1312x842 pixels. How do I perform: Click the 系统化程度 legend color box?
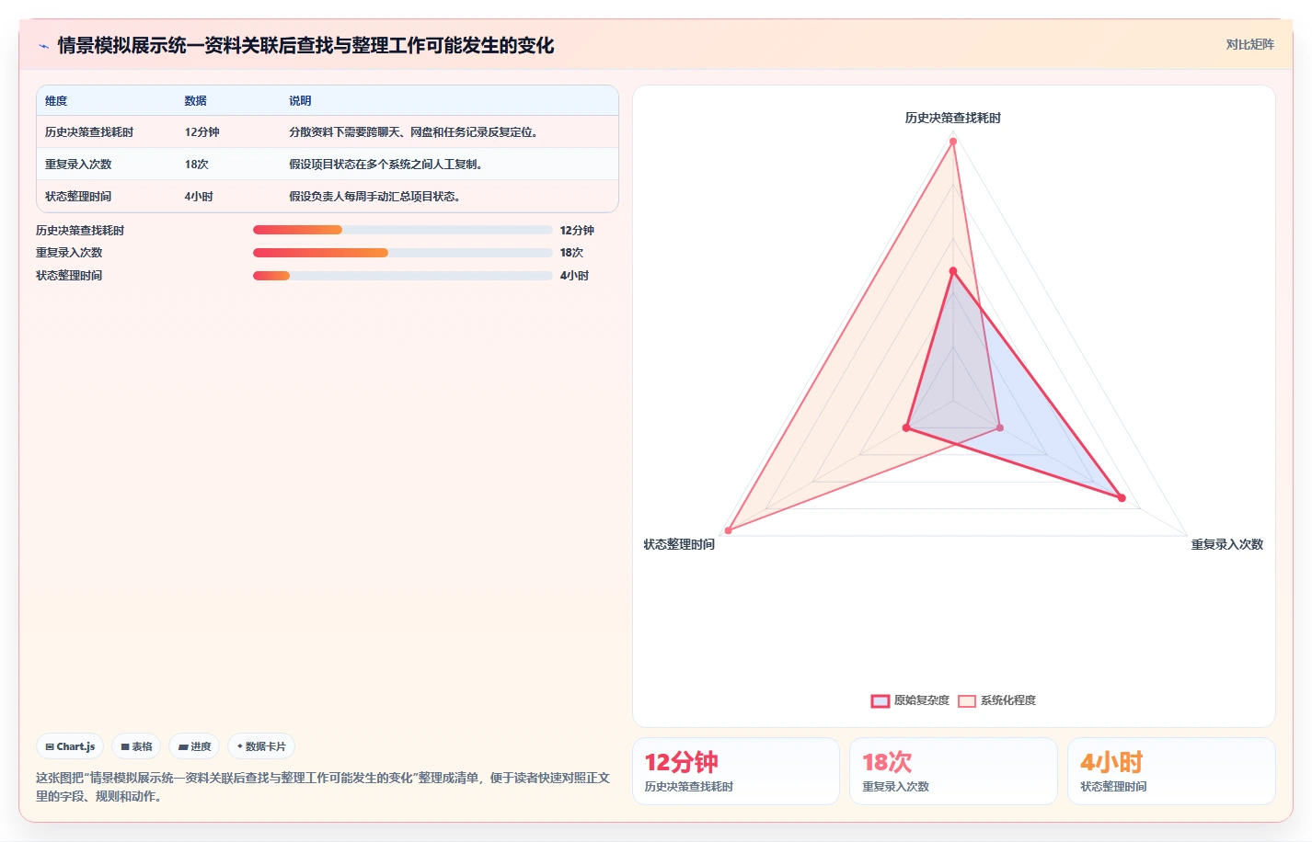pos(967,701)
